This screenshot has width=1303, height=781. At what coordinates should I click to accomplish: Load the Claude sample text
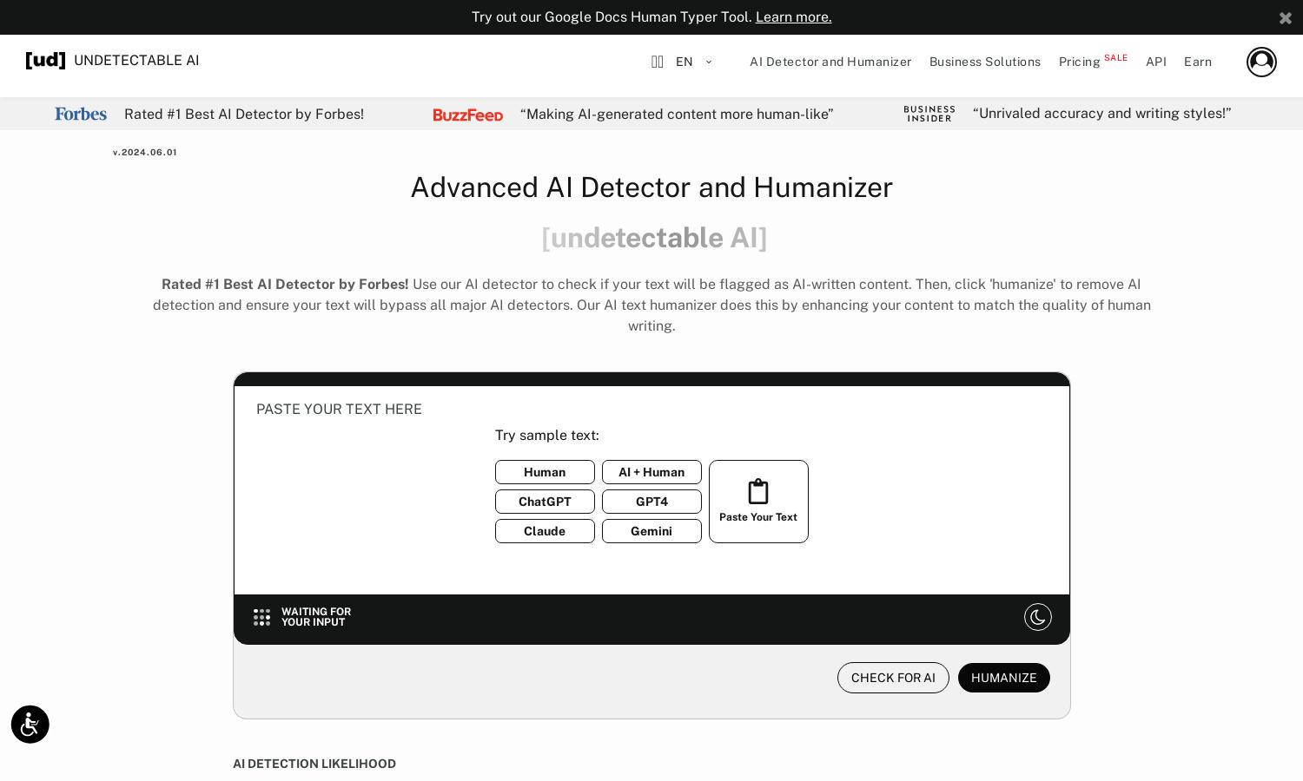[x=545, y=531]
